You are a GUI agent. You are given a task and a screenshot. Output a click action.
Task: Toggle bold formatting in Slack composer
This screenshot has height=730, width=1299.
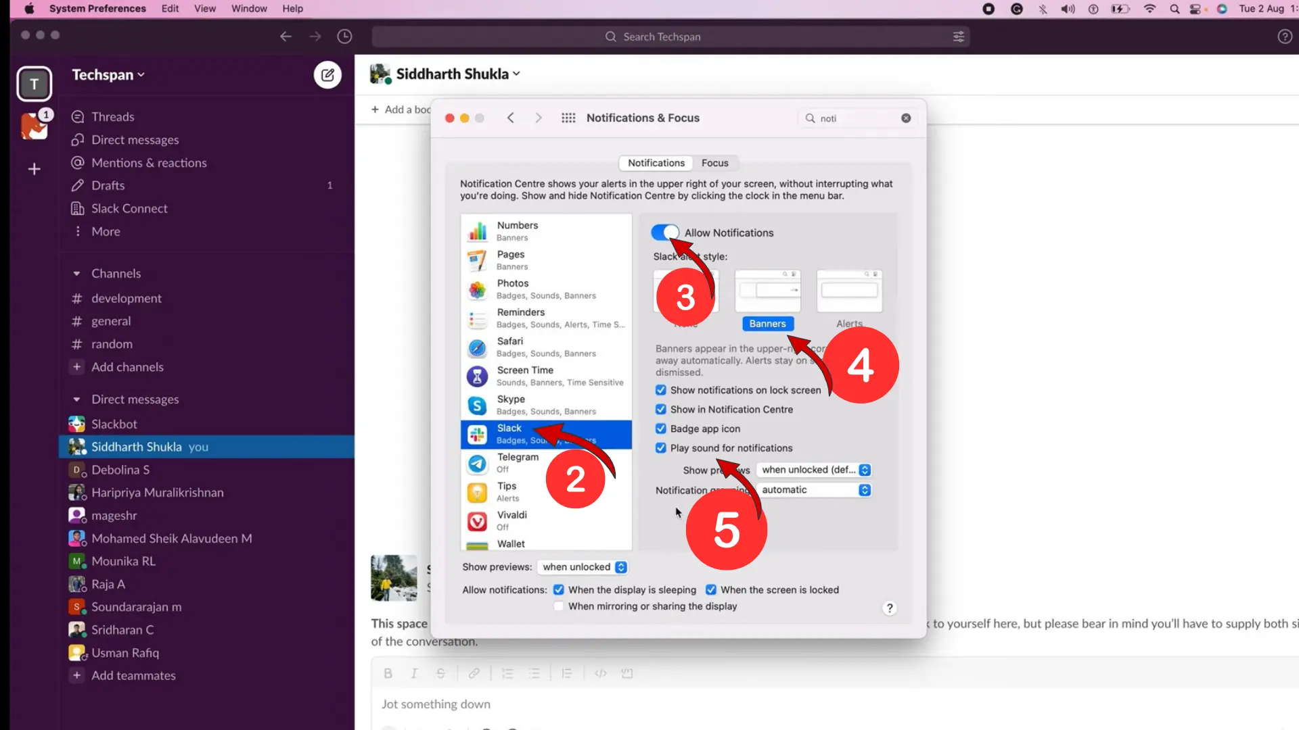tap(388, 673)
